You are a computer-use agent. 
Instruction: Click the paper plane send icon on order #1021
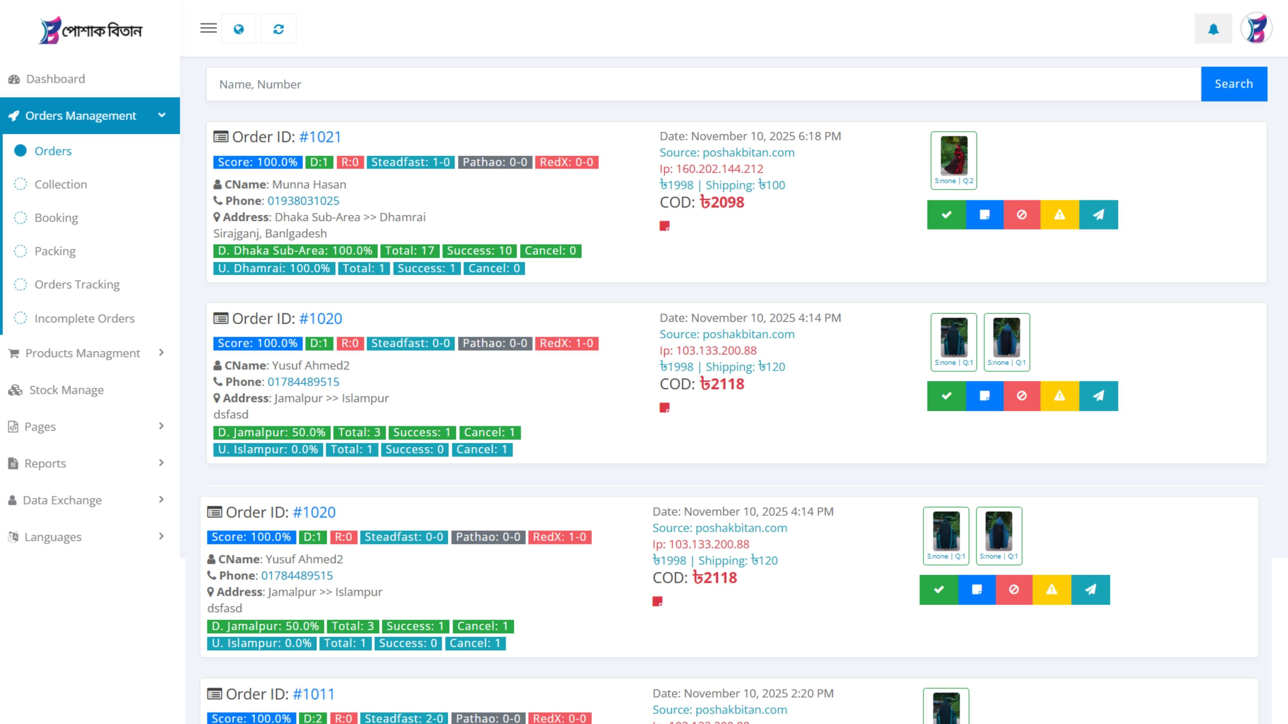1098,215
